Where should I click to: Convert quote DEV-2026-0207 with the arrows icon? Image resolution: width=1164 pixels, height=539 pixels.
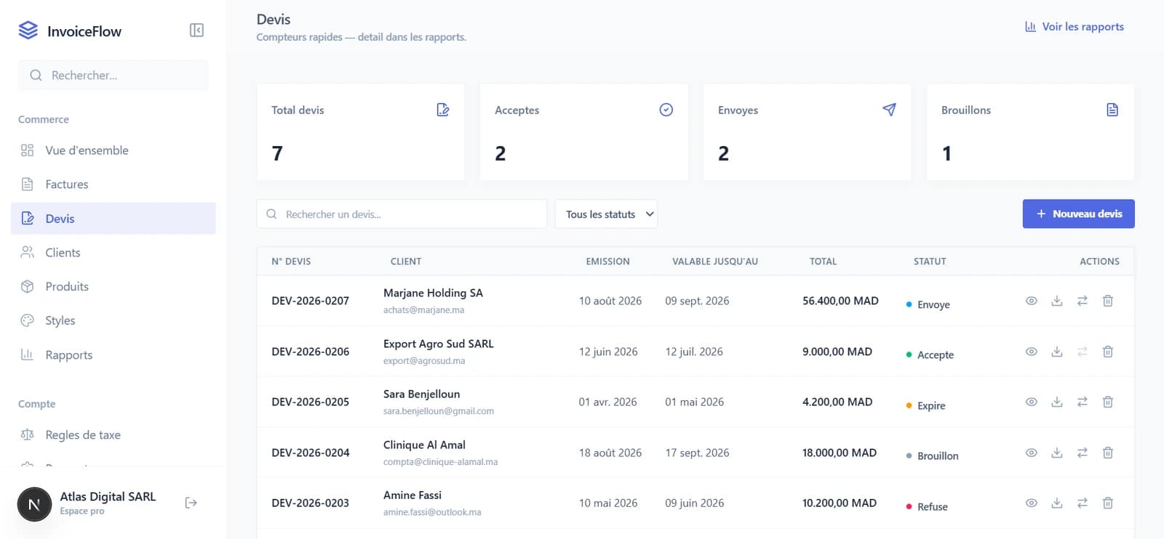(1083, 301)
